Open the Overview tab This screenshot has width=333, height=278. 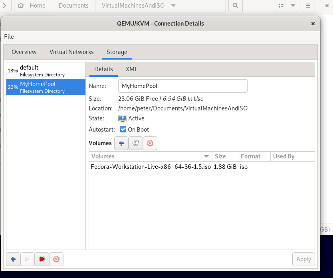click(24, 52)
